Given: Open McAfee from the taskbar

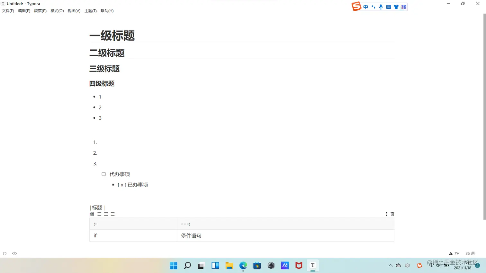Looking at the screenshot, I should point(299,265).
